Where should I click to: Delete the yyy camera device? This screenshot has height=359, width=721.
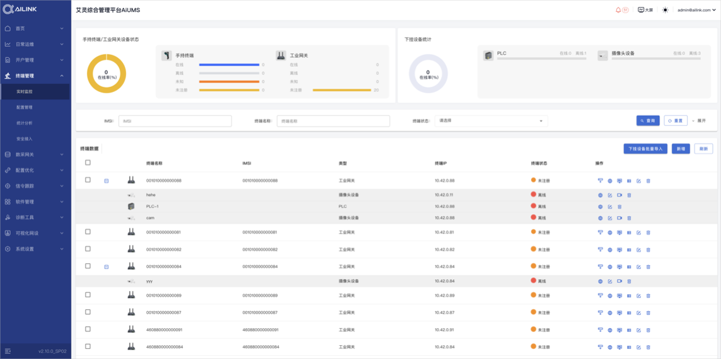pyautogui.click(x=629, y=281)
